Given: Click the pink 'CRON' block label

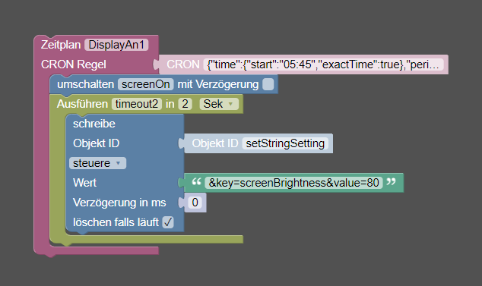Looking at the screenshot, I should tap(183, 64).
